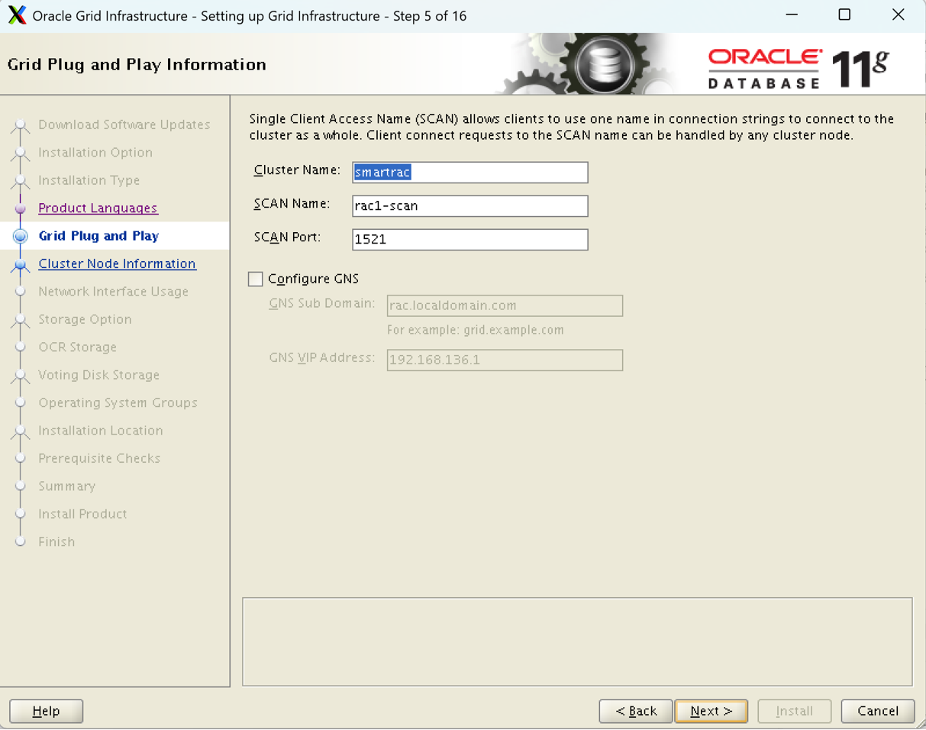Click the GNS Sub Domain field

click(505, 305)
